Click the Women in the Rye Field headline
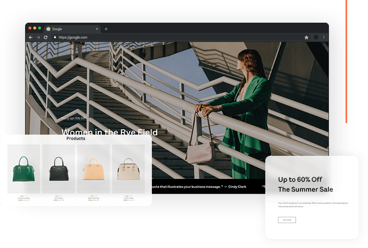368x248 pixels. [x=109, y=132]
